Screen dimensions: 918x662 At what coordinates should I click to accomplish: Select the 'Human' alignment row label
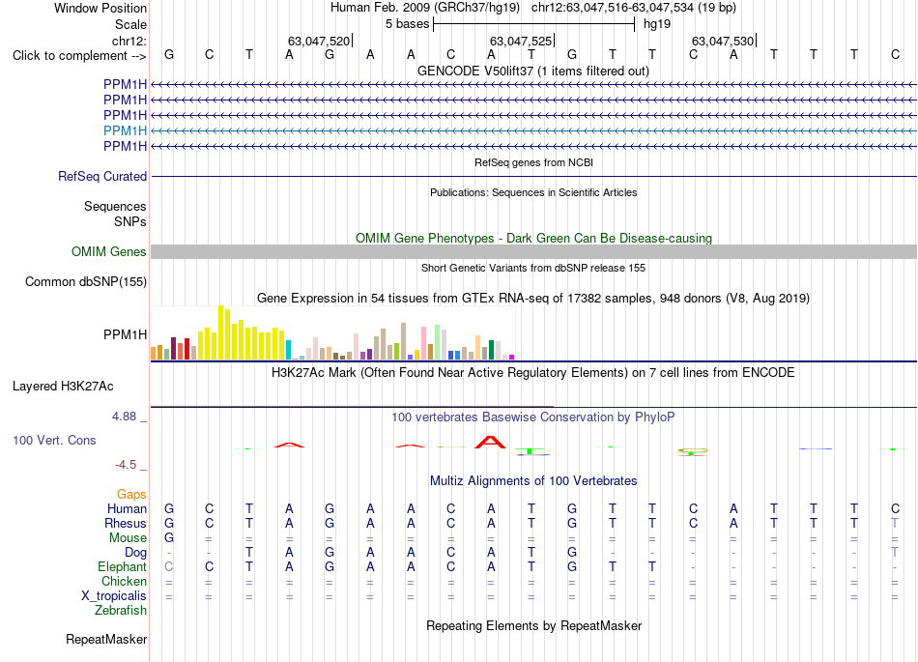tap(127, 508)
